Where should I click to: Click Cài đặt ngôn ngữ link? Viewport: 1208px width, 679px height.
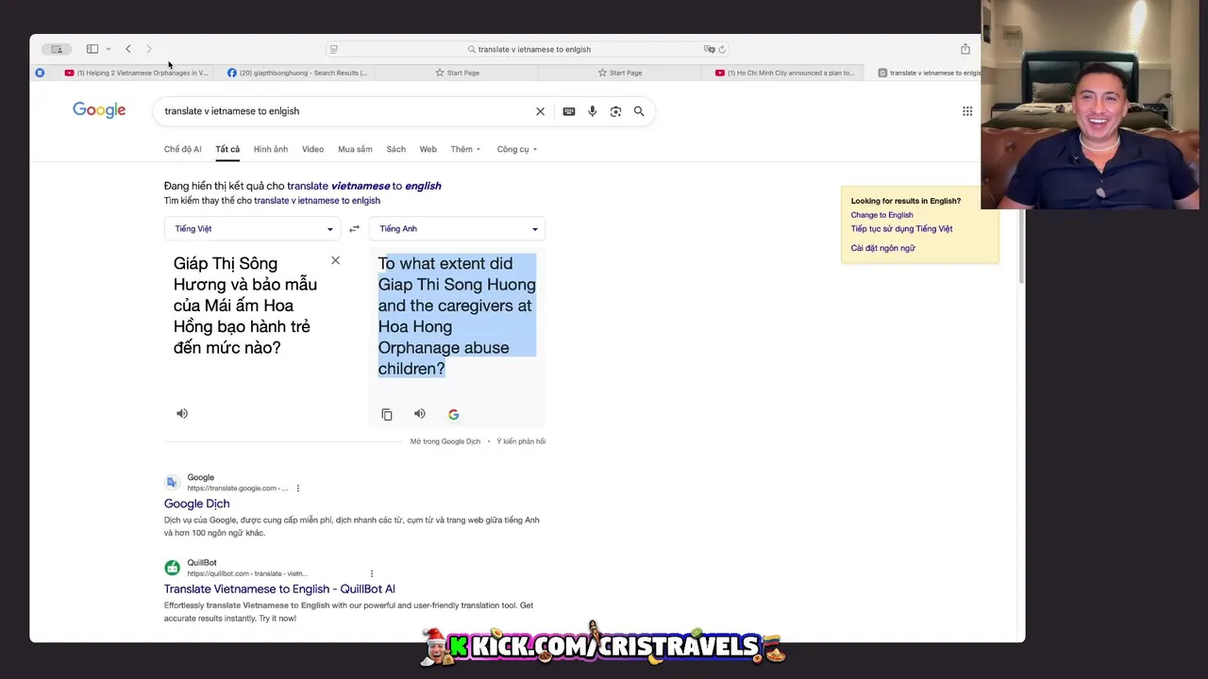point(882,248)
